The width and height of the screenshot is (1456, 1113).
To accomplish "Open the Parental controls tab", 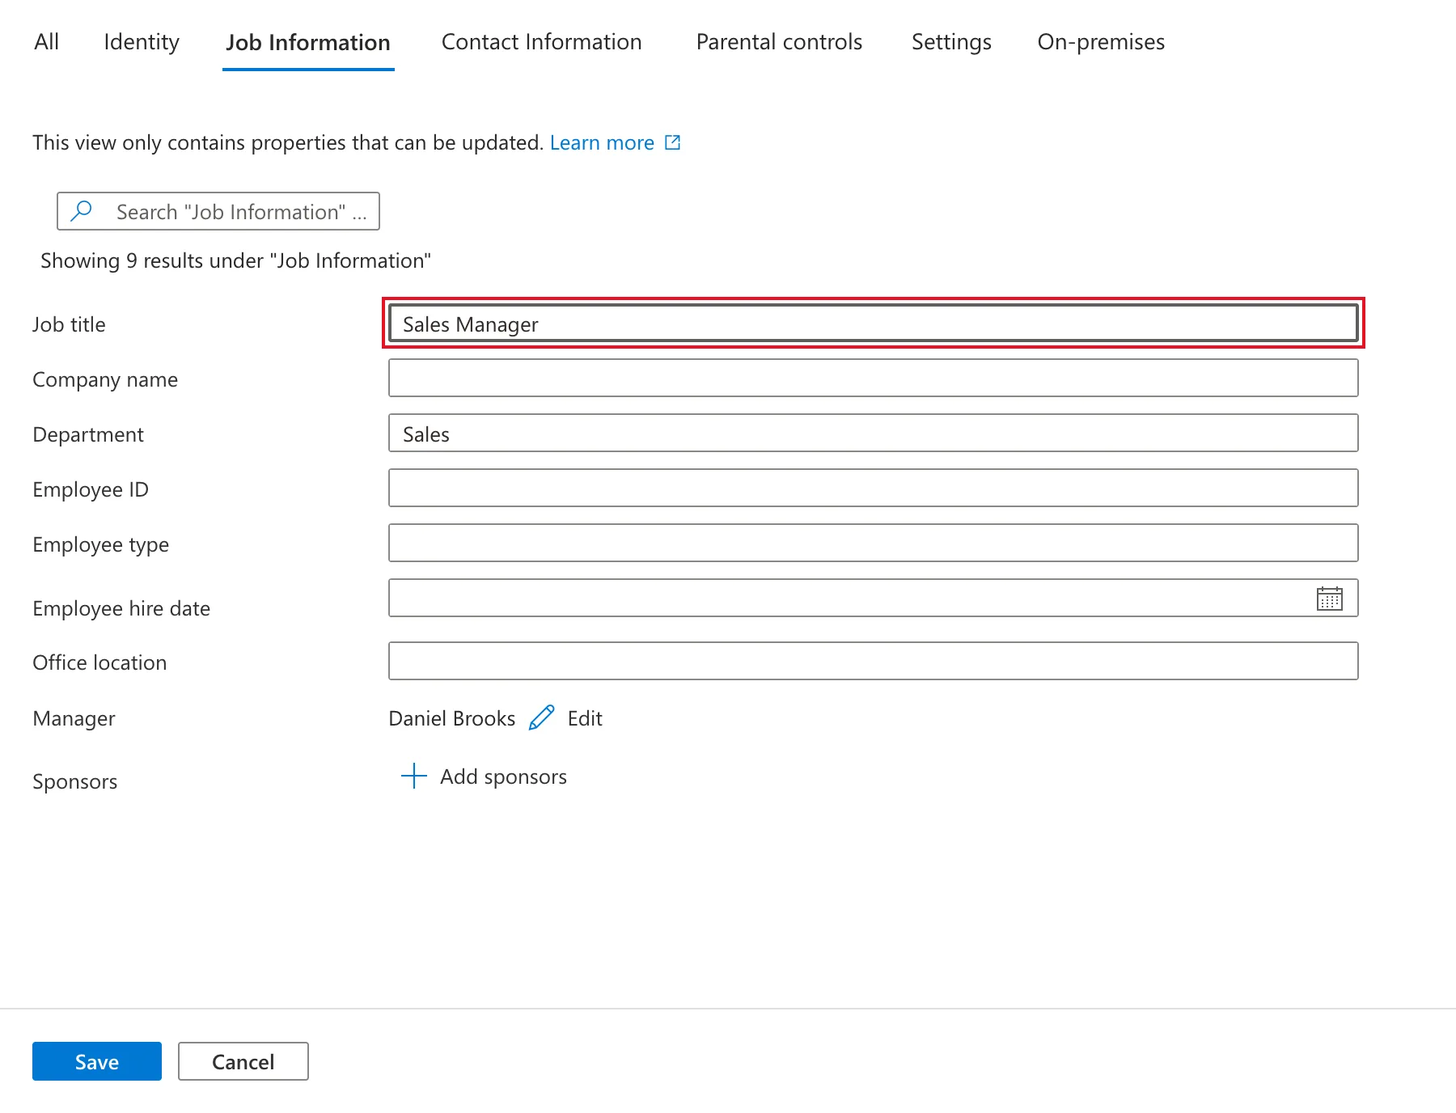I will [x=779, y=41].
